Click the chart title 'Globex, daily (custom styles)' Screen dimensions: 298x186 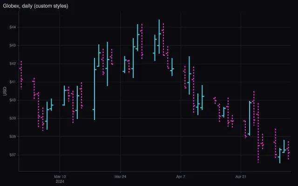pyautogui.click(x=35, y=6)
